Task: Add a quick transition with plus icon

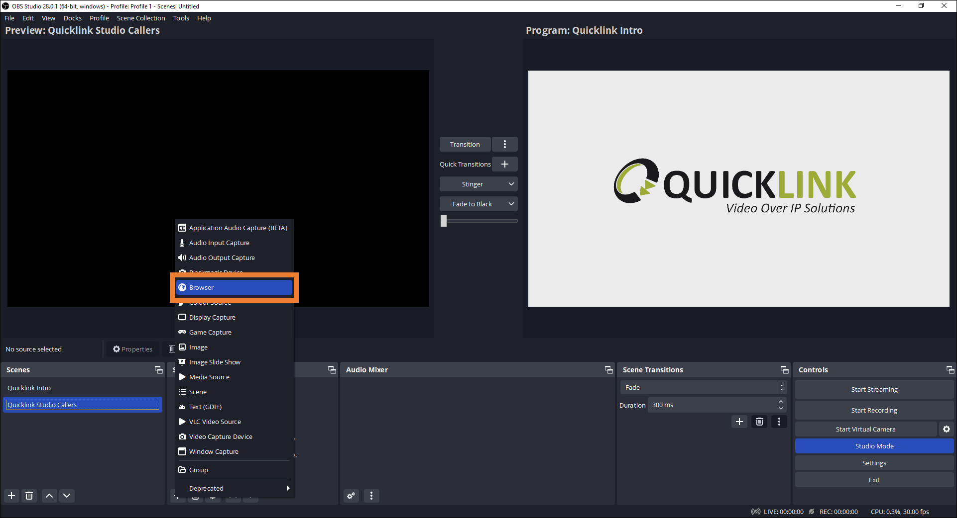Action: point(505,164)
